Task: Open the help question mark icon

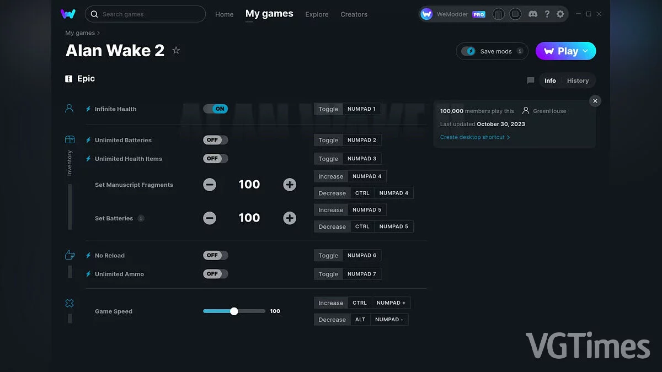Action: pyautogui.click(x=547, y=14)
